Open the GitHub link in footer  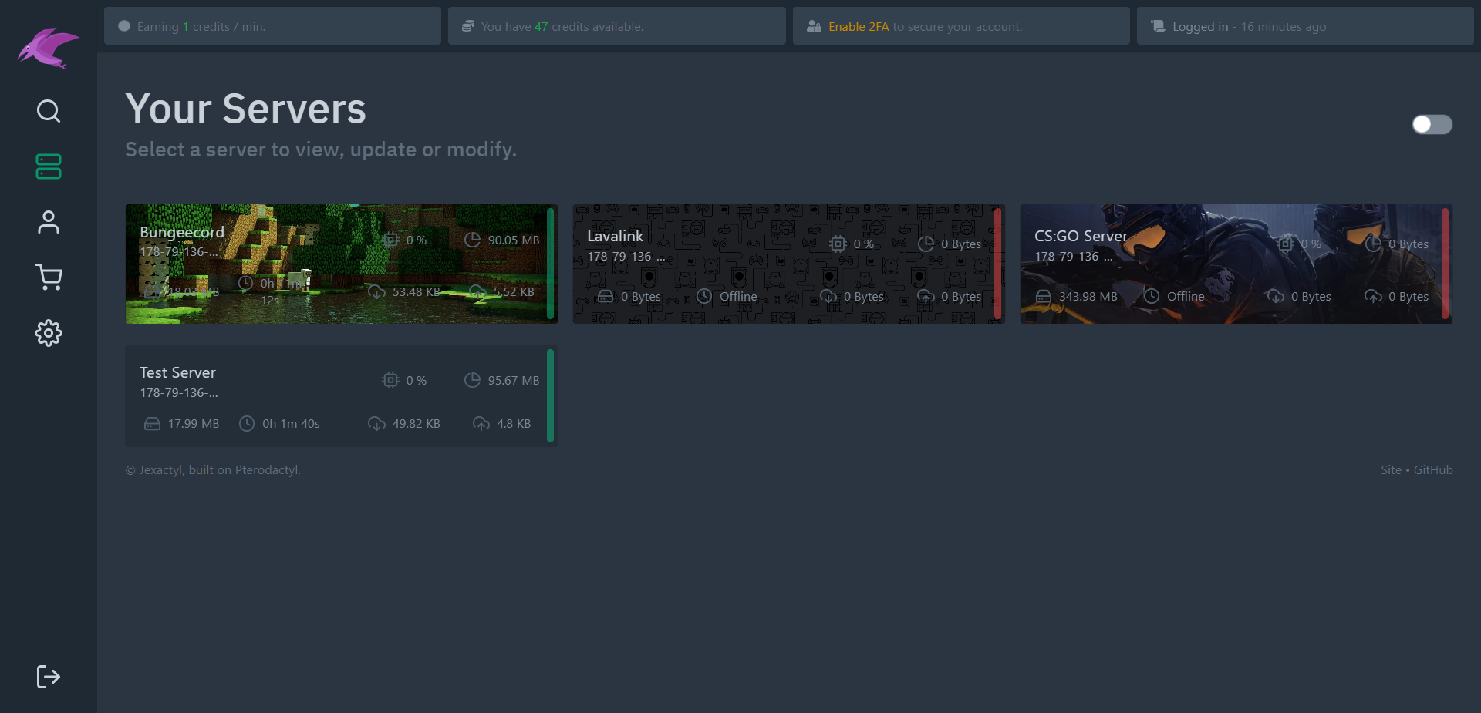[x=1434, y=469]
